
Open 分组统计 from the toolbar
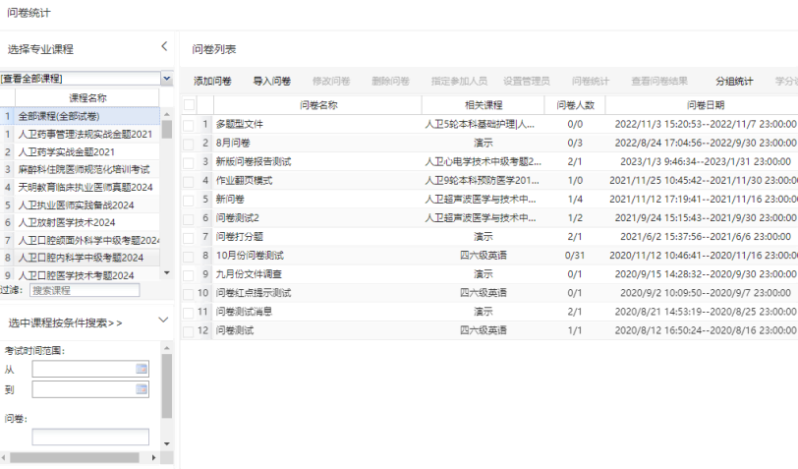pyautogui.click(x=734, y=81)
